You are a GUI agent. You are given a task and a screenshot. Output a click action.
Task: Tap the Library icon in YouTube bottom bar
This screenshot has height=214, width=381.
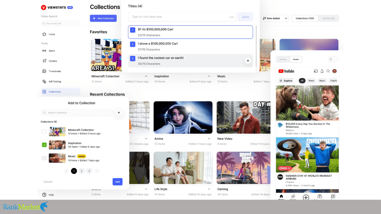333,197
